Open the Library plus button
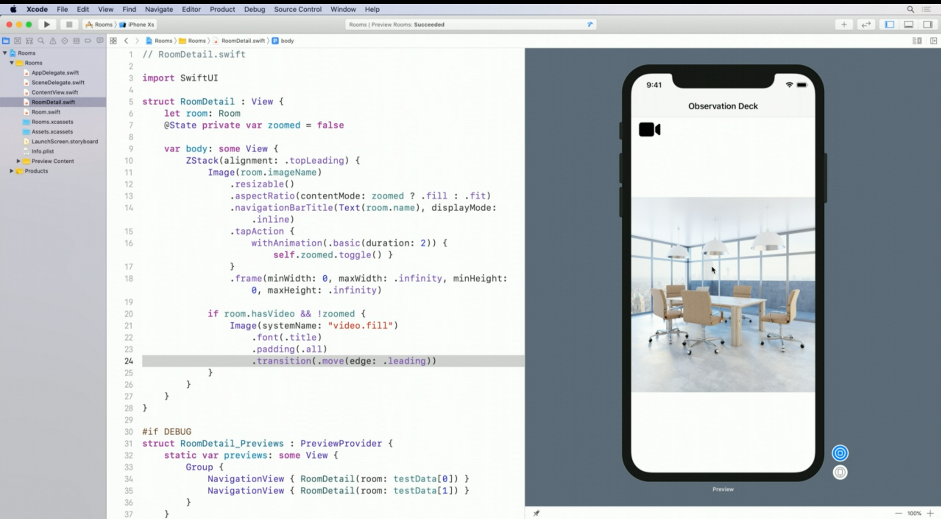Viewport: 941px width, 519px height. click(844, 24)
